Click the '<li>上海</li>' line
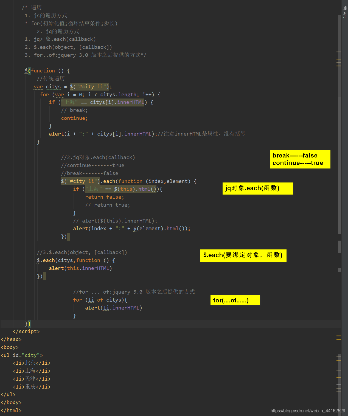Image resolution: width=348 pixels, height=416 pixels. (32, 371)
